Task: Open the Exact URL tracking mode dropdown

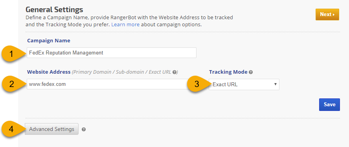Action: point(244,84)
